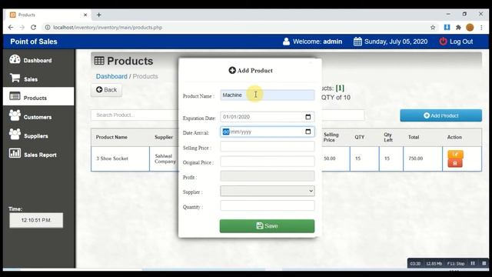492x277 pixels.
Task: Follow the Dashboard breadcrumb link
Action: pos(111,76)
